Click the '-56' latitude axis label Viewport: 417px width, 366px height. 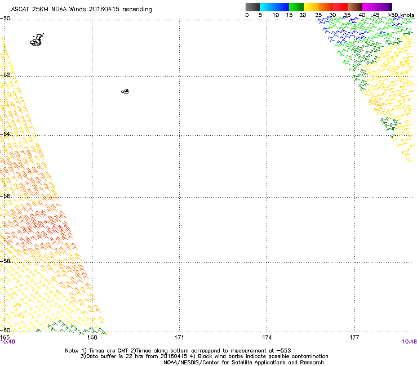(x=5, y=196)
